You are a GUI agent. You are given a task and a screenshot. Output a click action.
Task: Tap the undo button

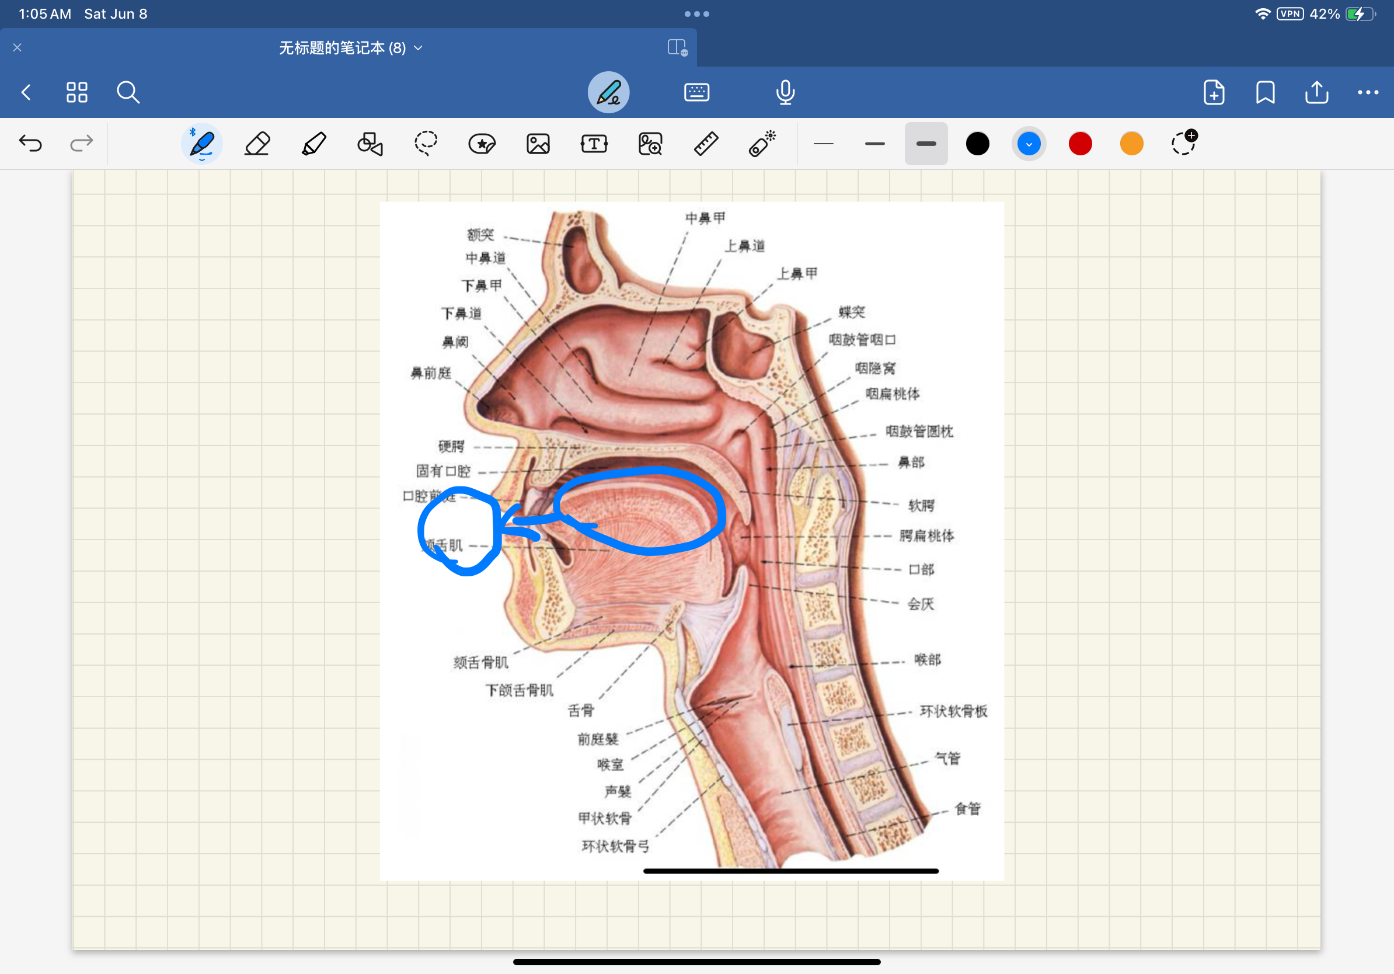tap(30, 144)
